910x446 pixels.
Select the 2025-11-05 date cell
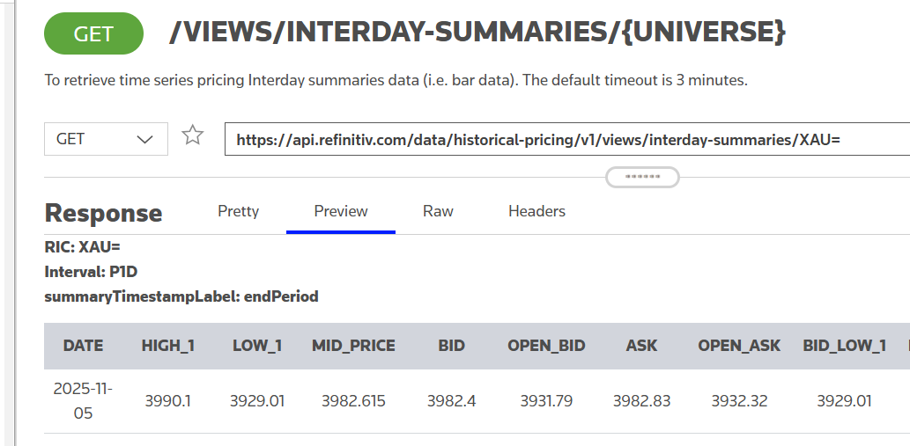(x=83, y=400)
